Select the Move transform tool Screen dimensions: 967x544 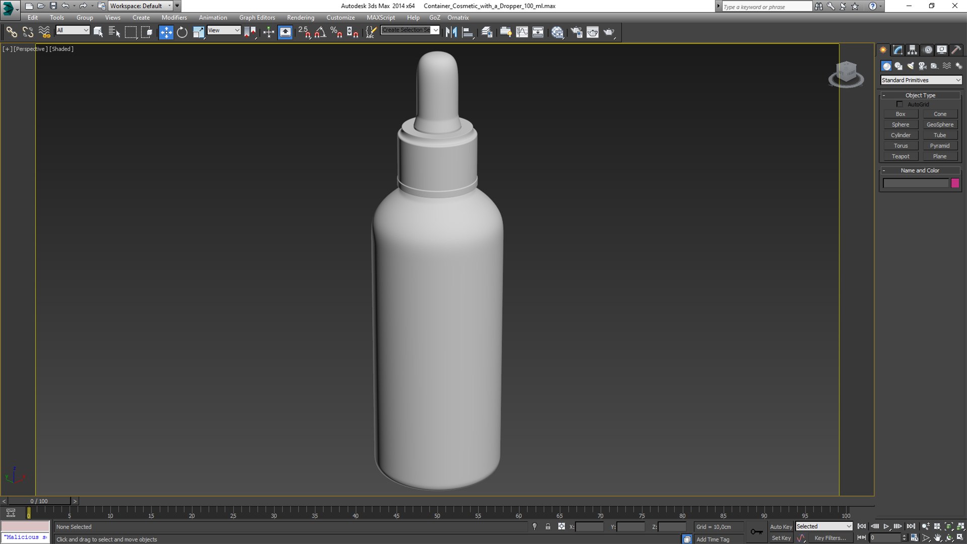point(166,32)
